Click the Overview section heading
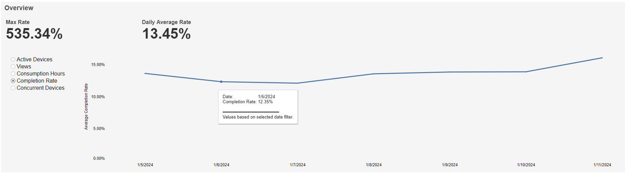 coord(19,8)
